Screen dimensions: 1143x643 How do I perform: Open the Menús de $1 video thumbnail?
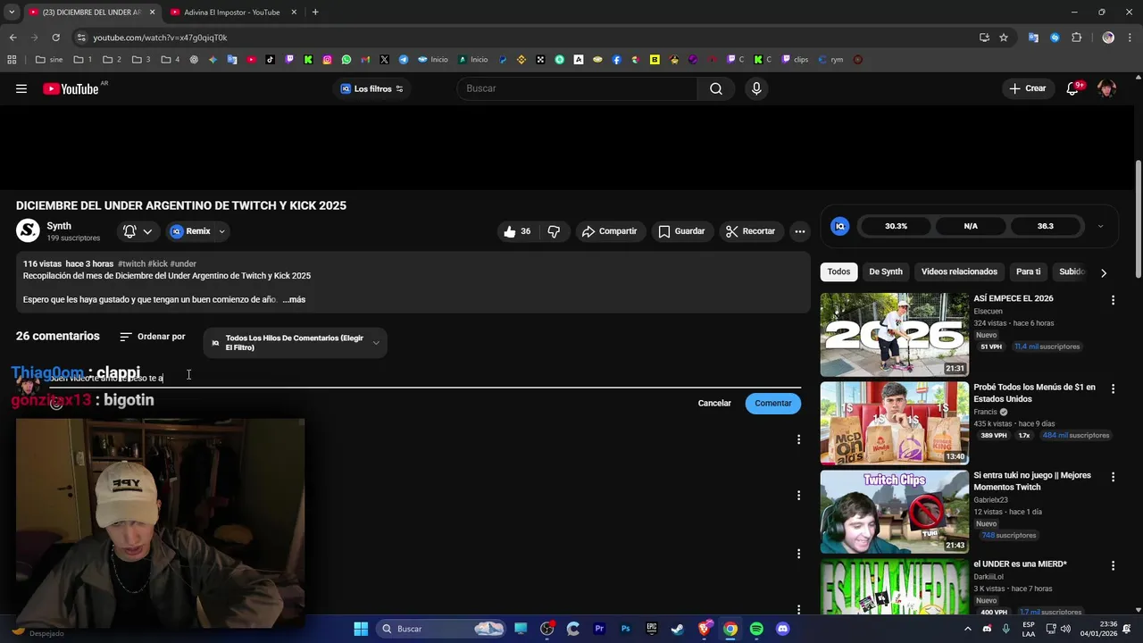coord(894,423)
